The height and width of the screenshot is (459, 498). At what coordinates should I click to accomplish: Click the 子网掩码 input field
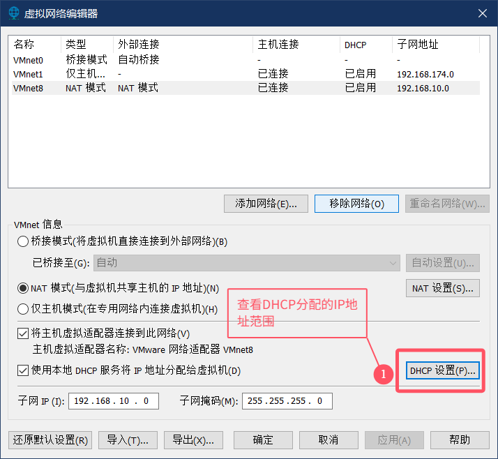(x=287, y=401)
